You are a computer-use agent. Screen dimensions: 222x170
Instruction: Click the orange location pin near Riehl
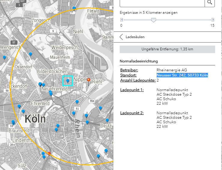[x=88, y=80]
